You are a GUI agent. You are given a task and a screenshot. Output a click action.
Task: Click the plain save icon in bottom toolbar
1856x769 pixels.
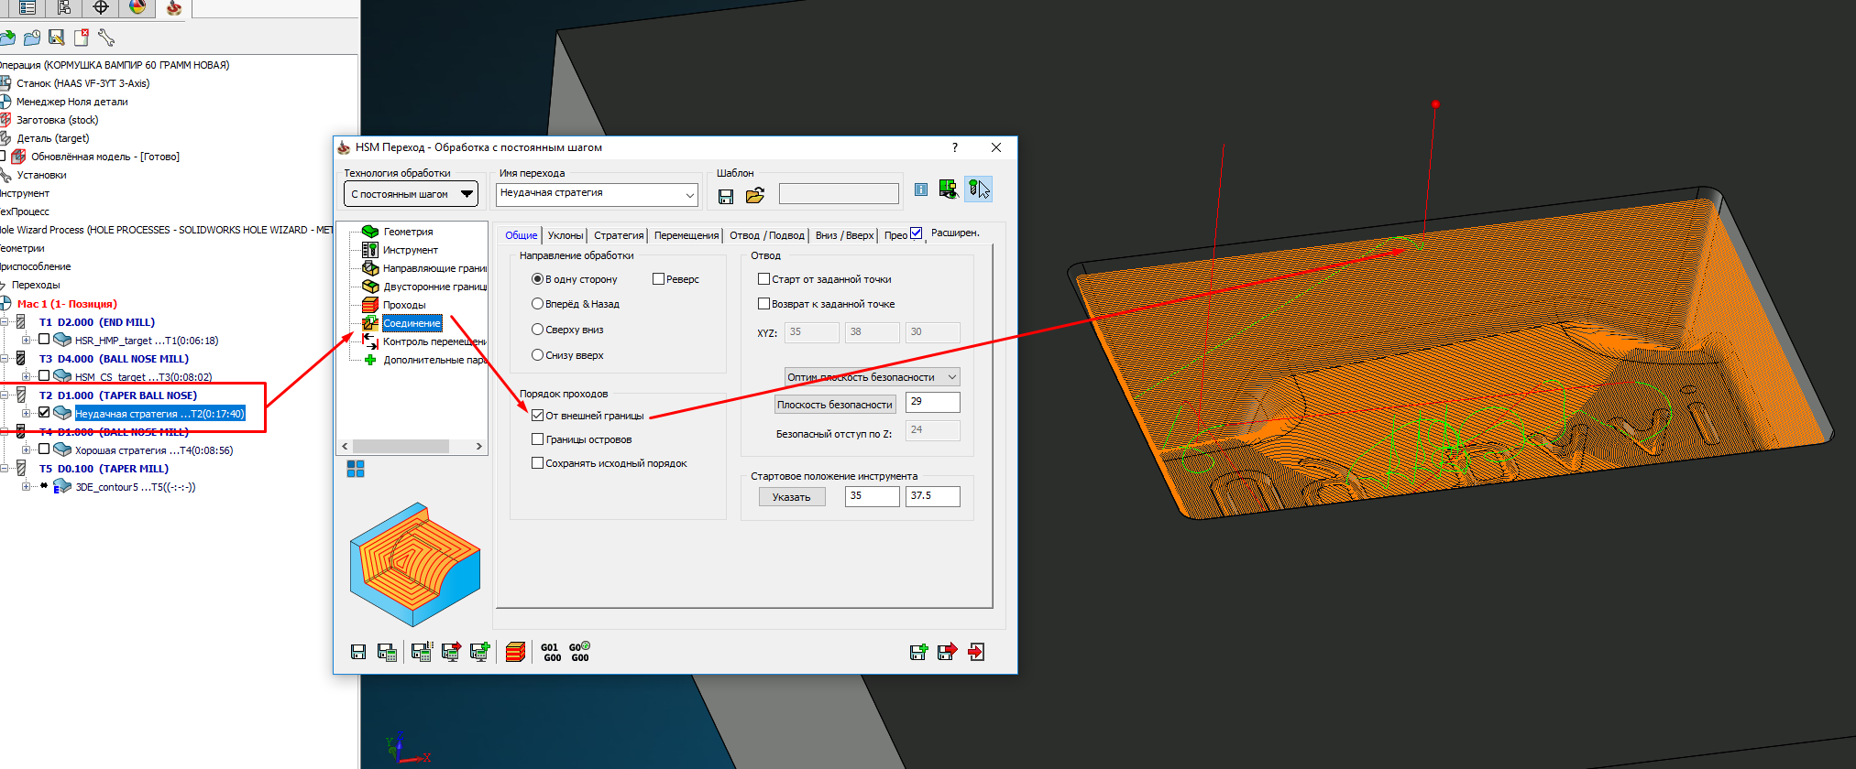(358, 652)
